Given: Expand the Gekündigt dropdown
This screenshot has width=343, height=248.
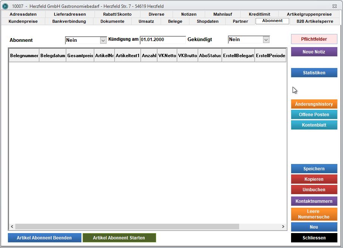Looking at the screenshot, I should (x=266, y=40).
